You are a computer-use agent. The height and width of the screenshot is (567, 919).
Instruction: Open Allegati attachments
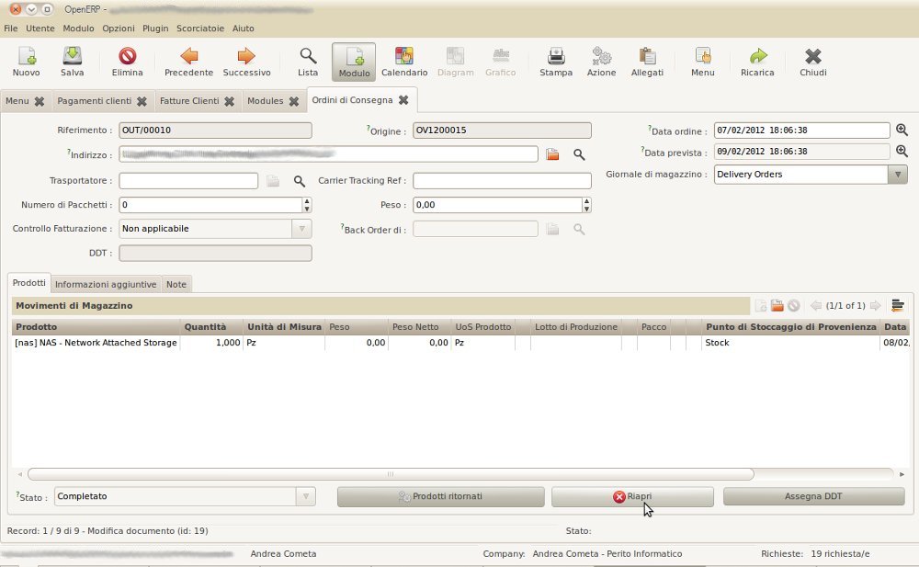647,62
